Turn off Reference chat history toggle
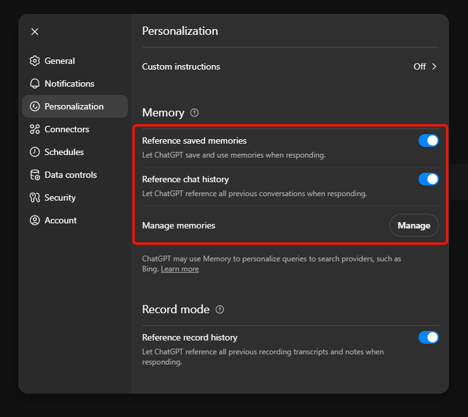 428,179
